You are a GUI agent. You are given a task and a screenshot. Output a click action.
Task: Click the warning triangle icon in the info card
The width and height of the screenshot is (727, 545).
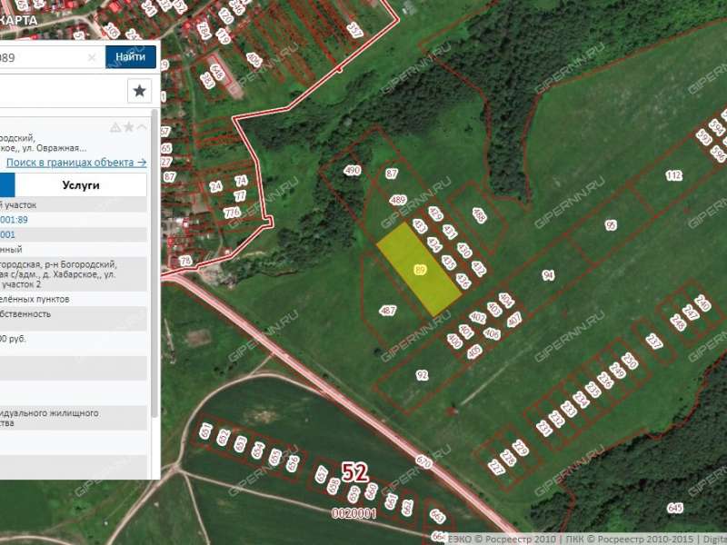click(115, 126)
